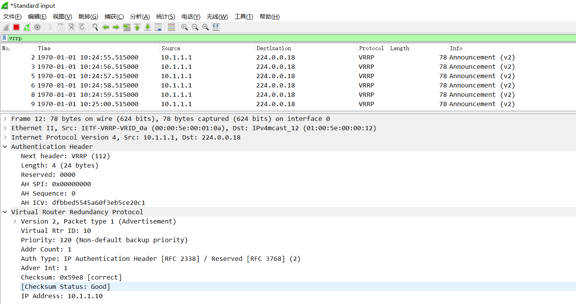The height and width of the screenshot is (304, 576).
Task: Click the start capture shark fin icon
Action: point(6,27)
